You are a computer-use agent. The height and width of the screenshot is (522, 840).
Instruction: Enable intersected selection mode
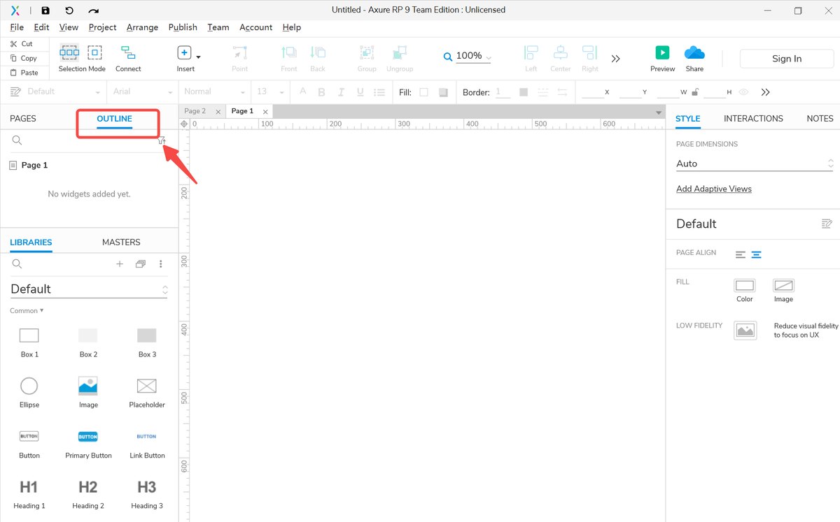click(x=69, y=52)
